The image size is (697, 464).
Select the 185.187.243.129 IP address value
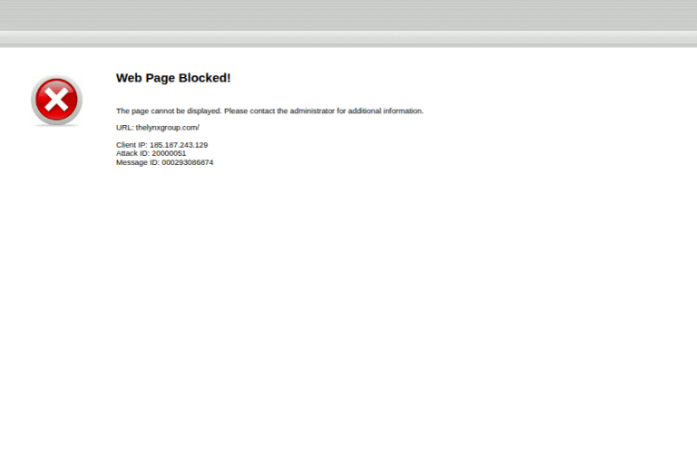click(x=179, y=145)
